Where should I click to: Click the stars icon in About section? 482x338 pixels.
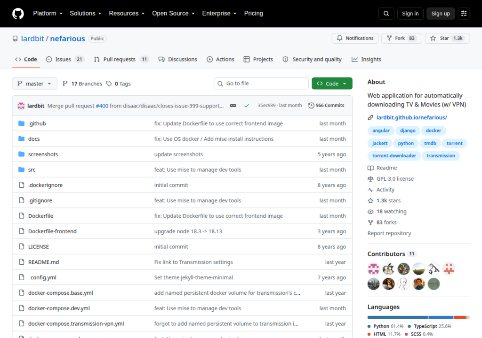tap(370, 200)
